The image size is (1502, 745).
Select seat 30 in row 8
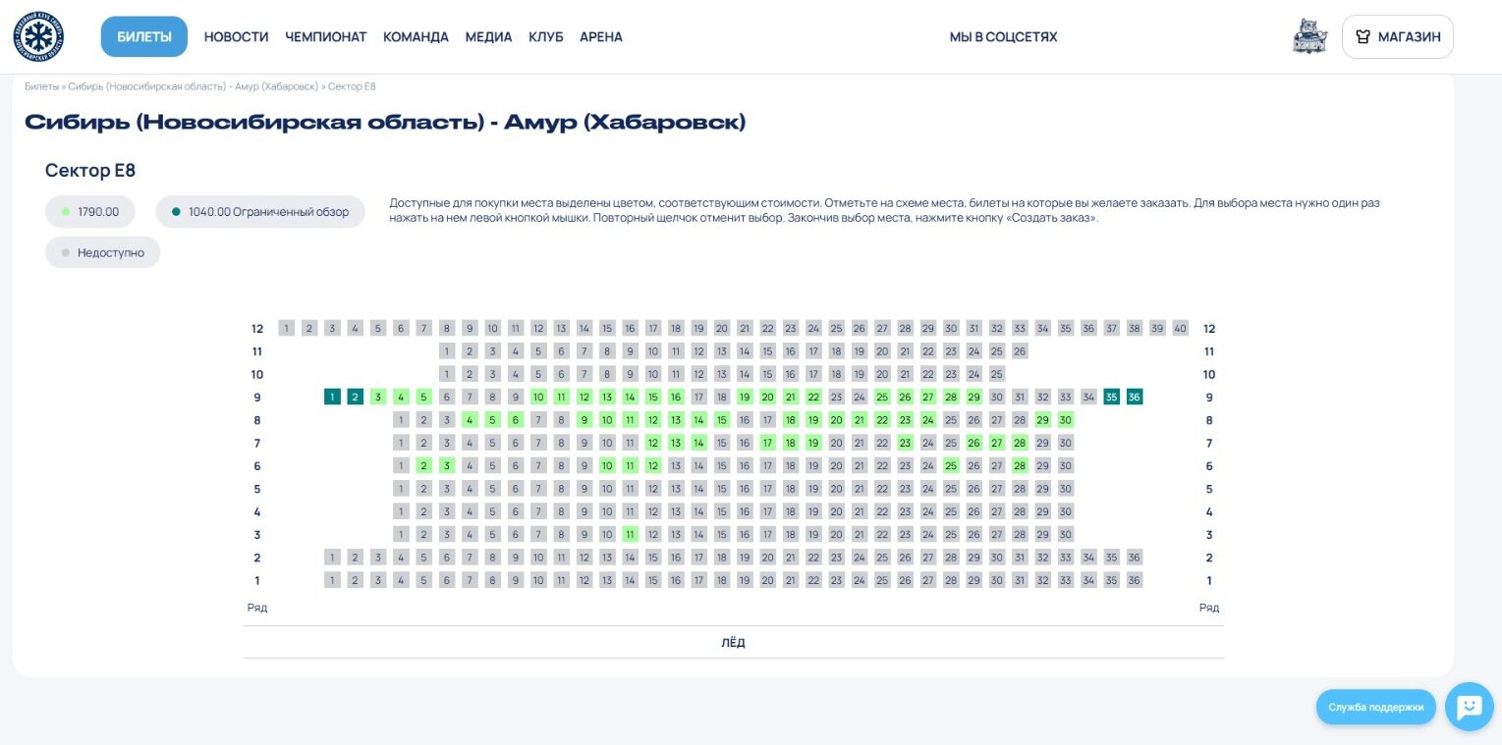pyautogui.click(x=1066, y=420)
